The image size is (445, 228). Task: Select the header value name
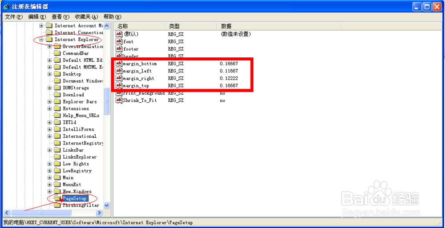(131, 56)
